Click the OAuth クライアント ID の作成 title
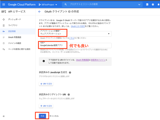 point(62,12)
